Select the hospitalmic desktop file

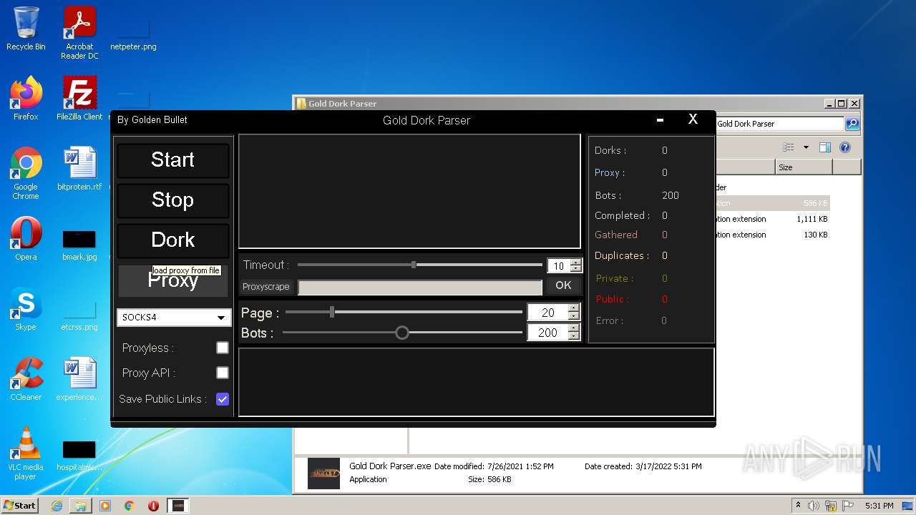[79, 456]
